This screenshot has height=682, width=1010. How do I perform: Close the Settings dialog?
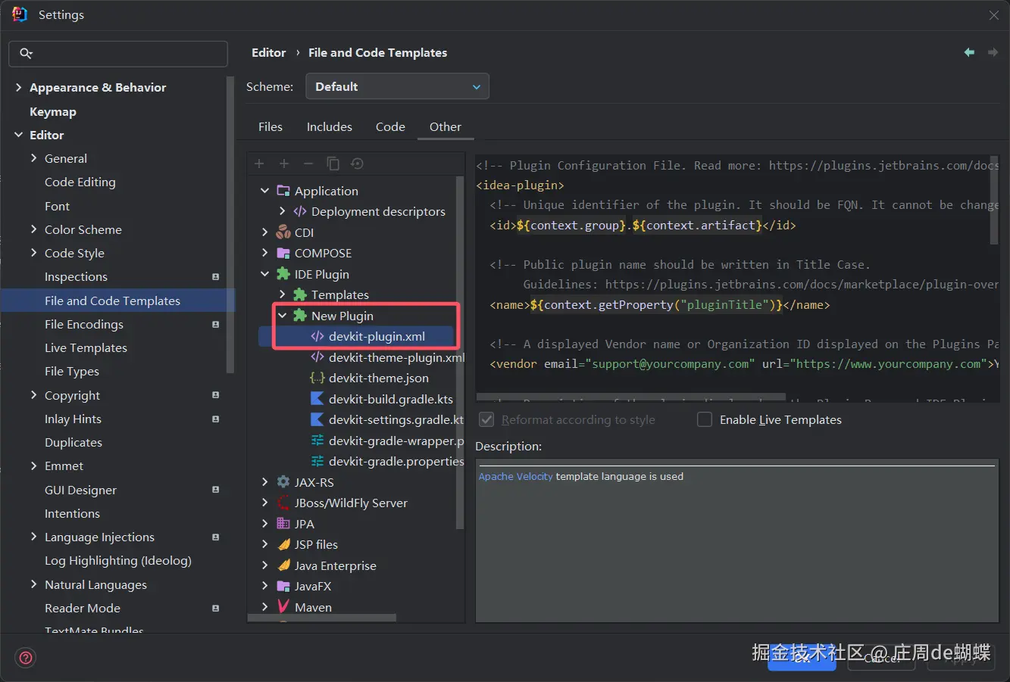[x=993, y=15]
